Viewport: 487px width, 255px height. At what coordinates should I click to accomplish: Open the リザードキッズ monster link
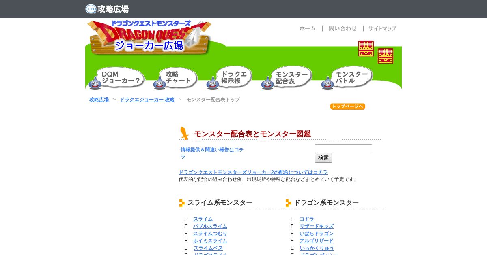point(317,226)
